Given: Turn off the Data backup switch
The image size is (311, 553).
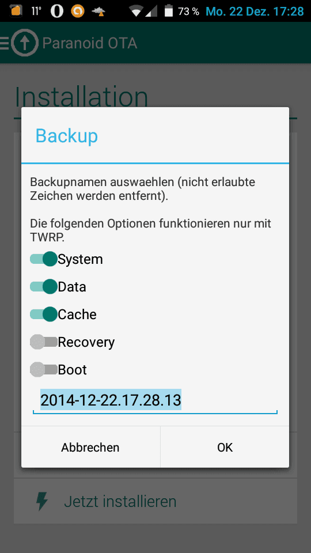Looking at the screenshot, I should 44,286.
